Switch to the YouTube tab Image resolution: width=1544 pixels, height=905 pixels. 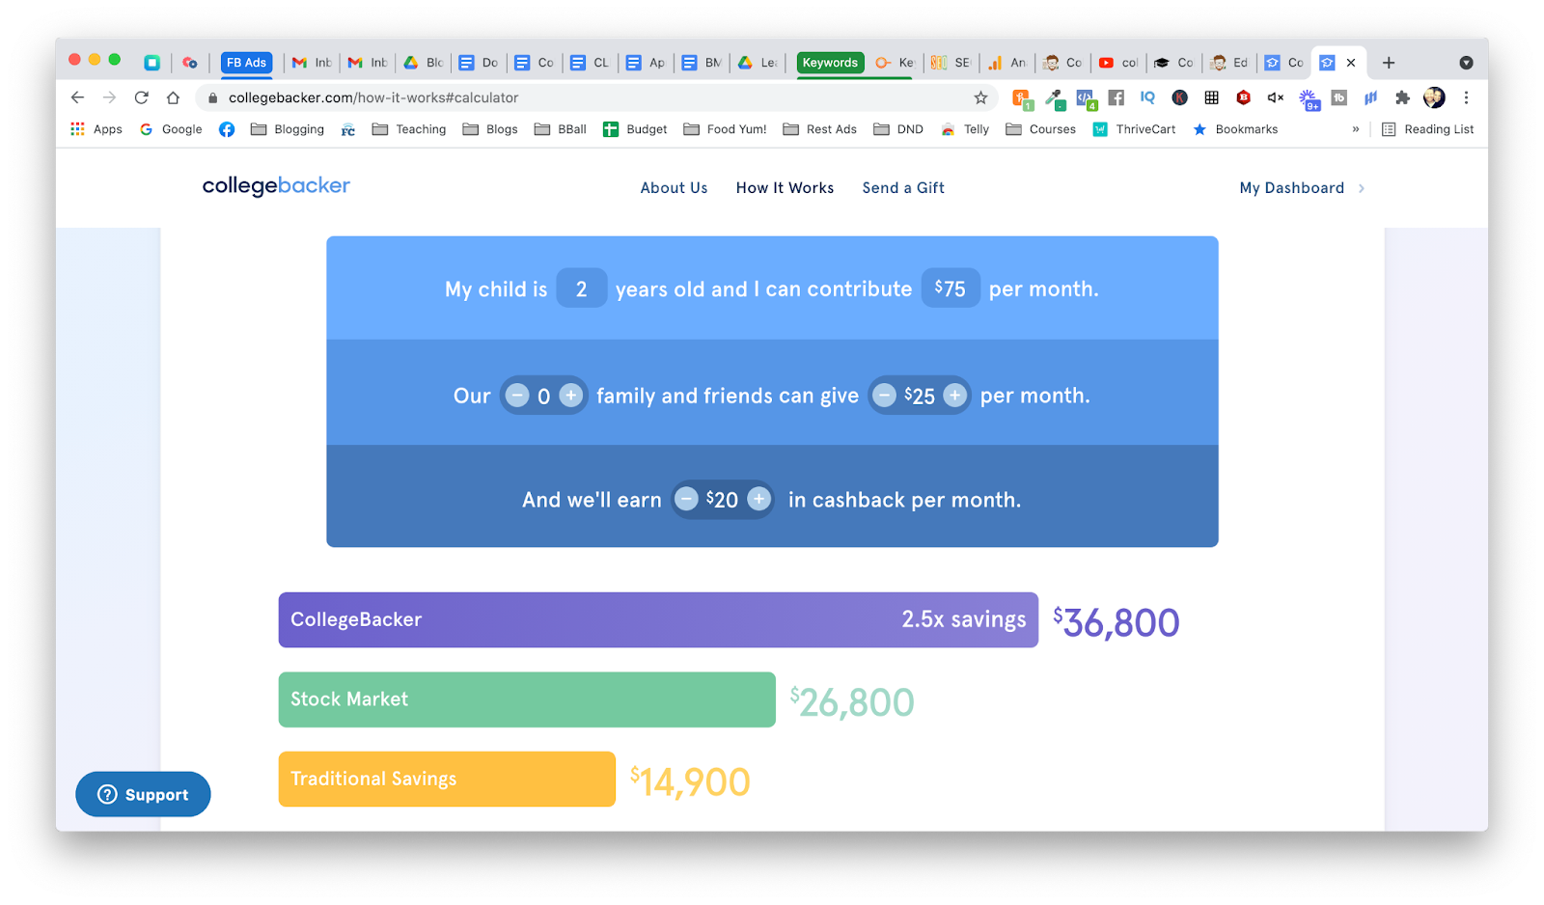1118,63
